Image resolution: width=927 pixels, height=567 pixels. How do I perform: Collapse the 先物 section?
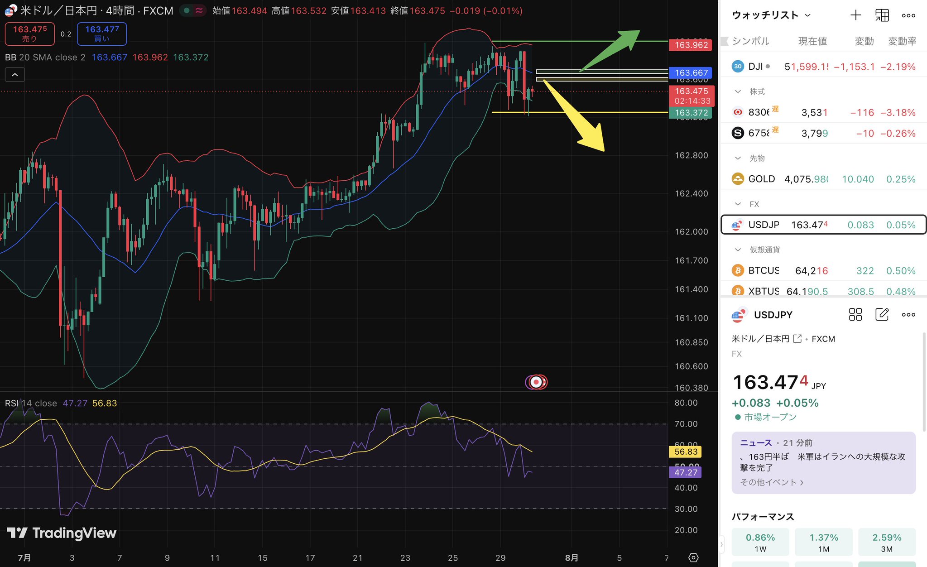point(738,158)
